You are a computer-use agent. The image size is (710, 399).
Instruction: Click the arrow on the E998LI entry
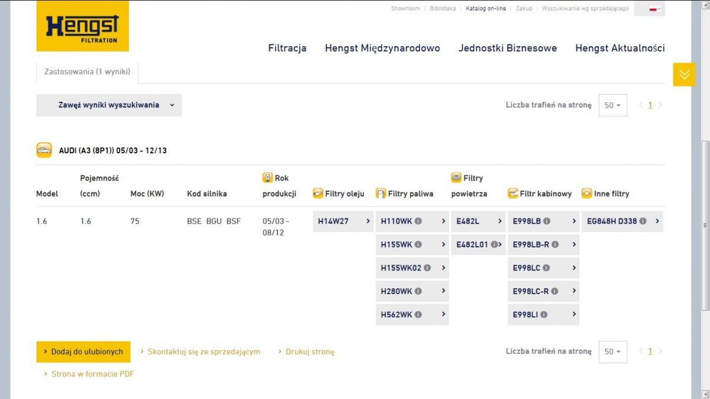(574, 314)
